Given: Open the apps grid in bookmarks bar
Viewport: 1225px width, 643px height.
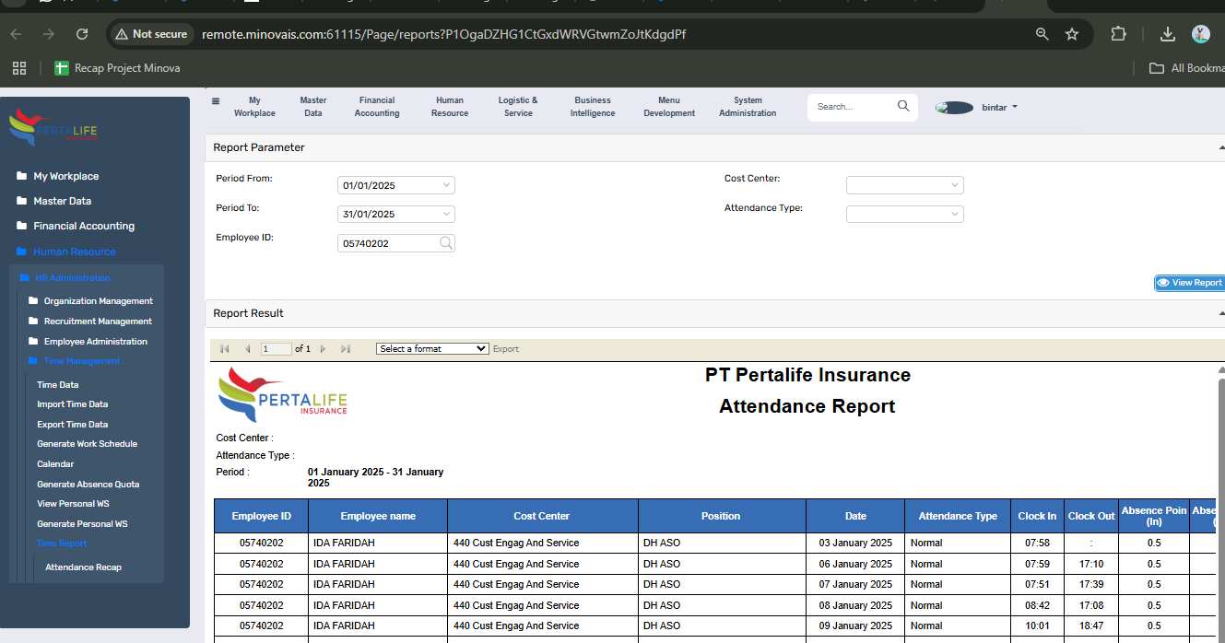Looking at the screenshot, I should pos(18,68).
